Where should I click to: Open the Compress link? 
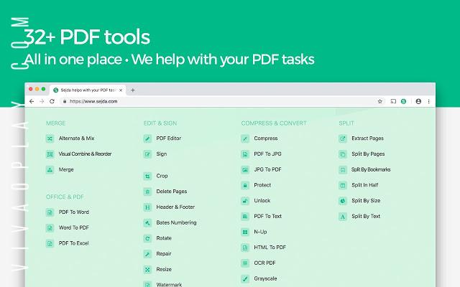tap(266, 138)
